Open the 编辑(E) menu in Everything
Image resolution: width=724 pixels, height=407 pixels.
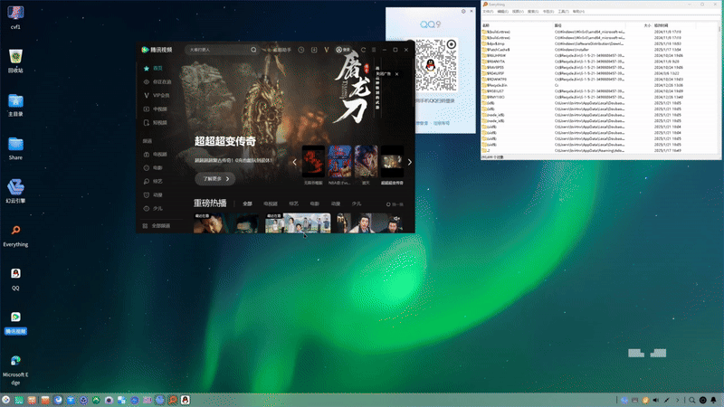click(503, 12)
